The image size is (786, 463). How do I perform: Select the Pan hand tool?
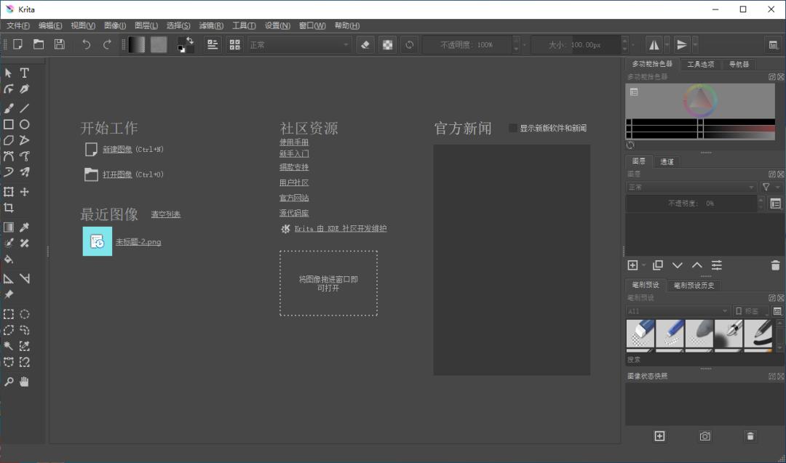pos(24,382)
